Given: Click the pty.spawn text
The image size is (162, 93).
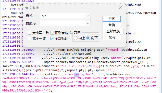Looking at the screenshot, I should click(96, 70).
